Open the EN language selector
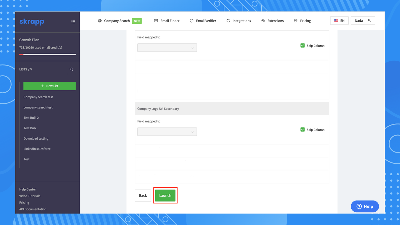400x225 pixels. click(x=339, y=21)
